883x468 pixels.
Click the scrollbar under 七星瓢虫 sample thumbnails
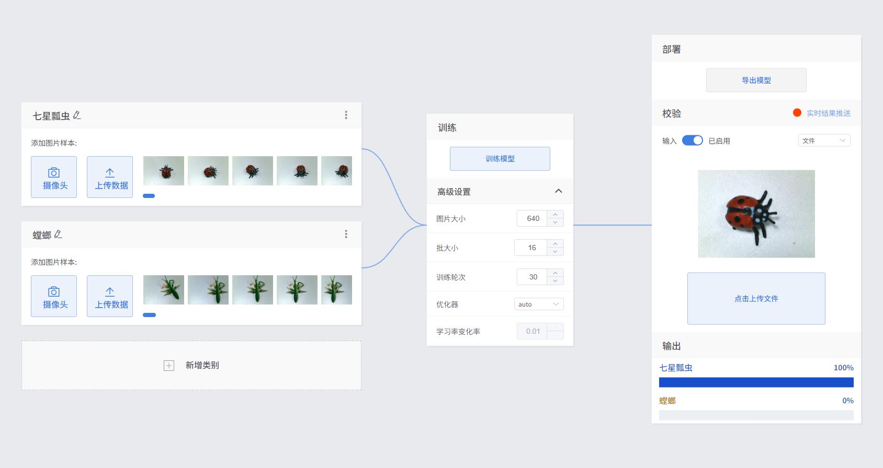(x=149, y=196)
